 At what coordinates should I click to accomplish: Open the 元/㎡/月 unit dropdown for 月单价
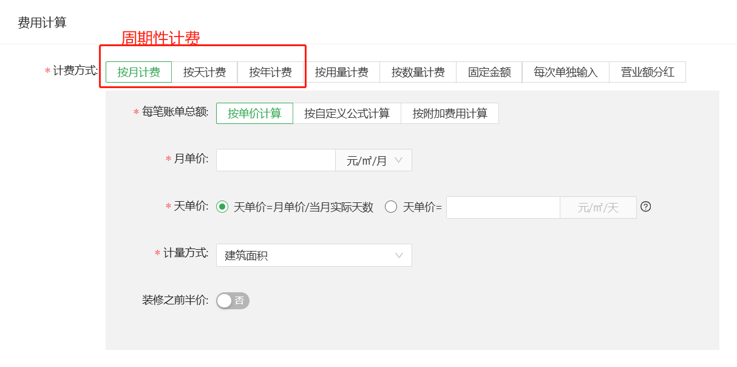tap(373, 160)
